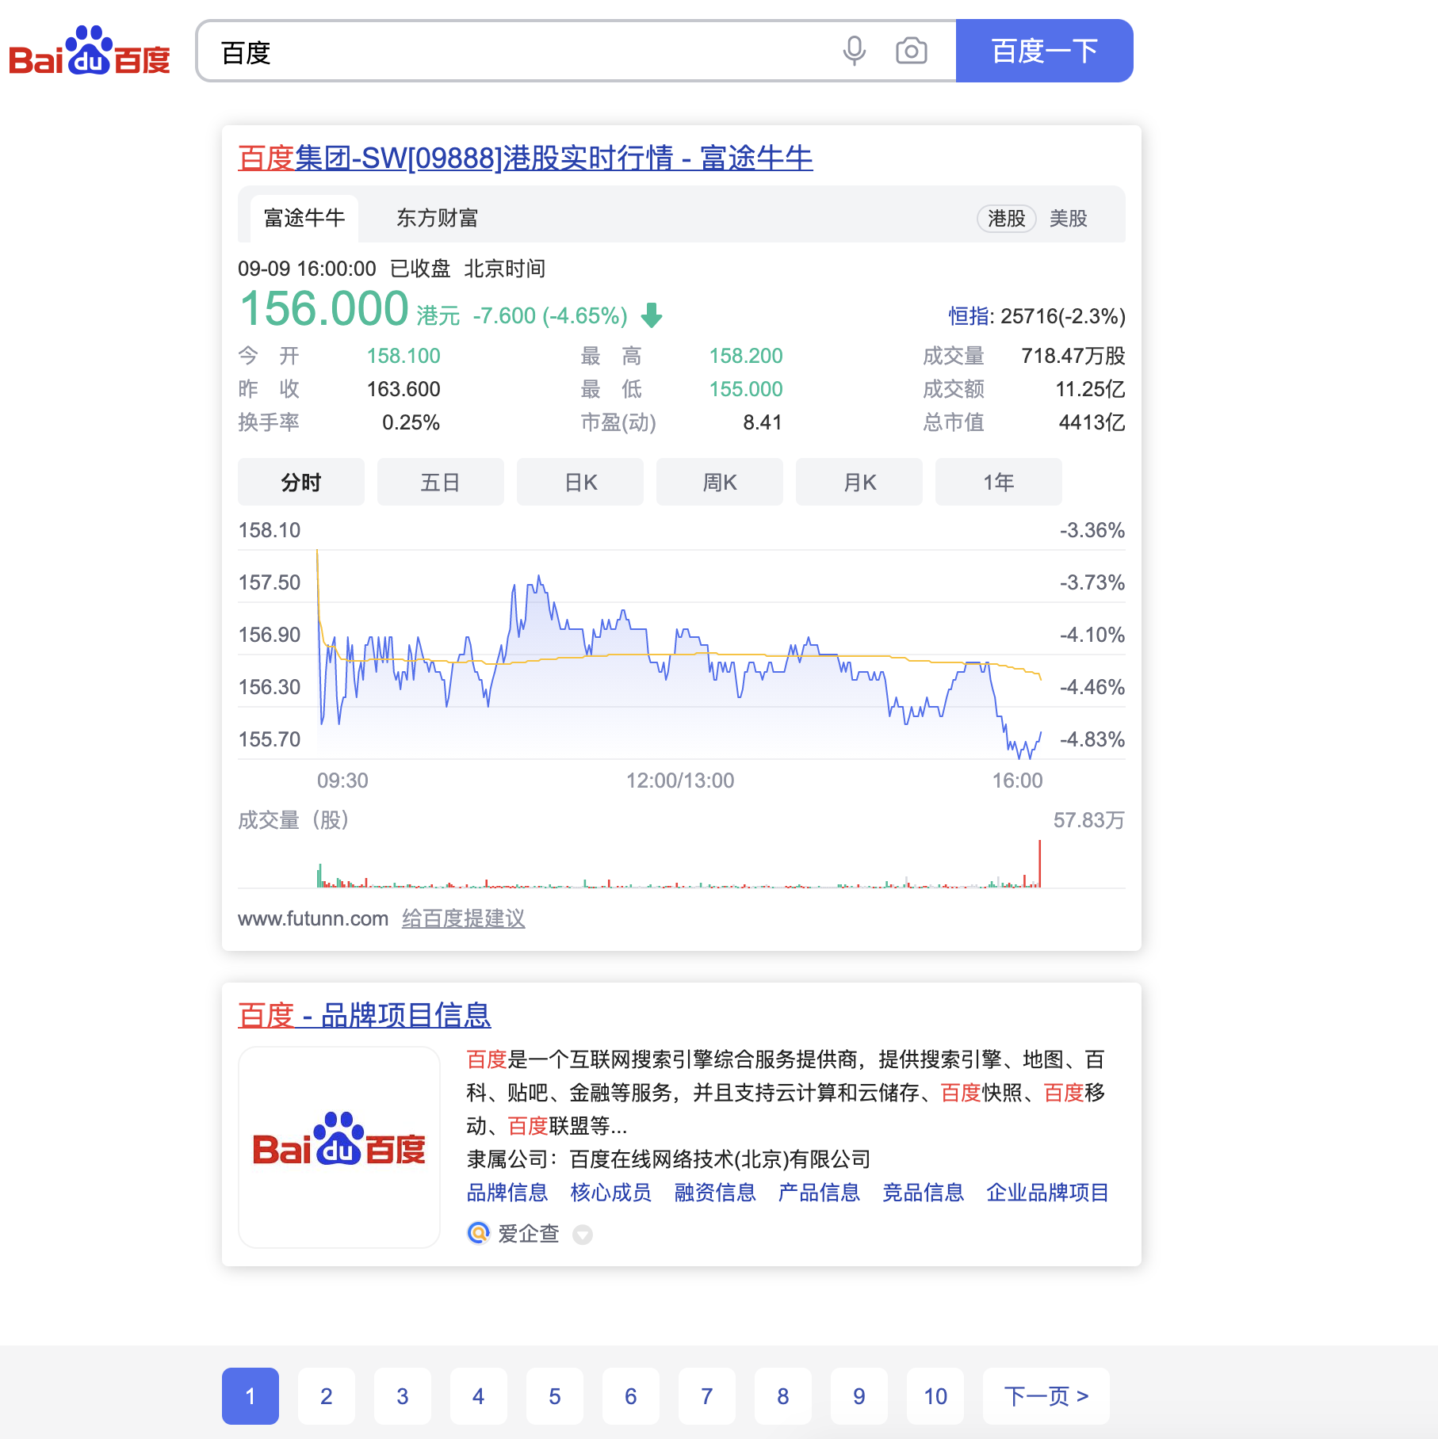
Task: Go to results page 6
Action: pos(631,1396)
